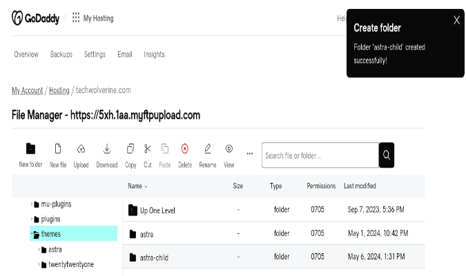Image resolution: width=466 pixels, height=276 pixels.
Task: Click the Rename pencil icon
Action: [x=208, y=148]
